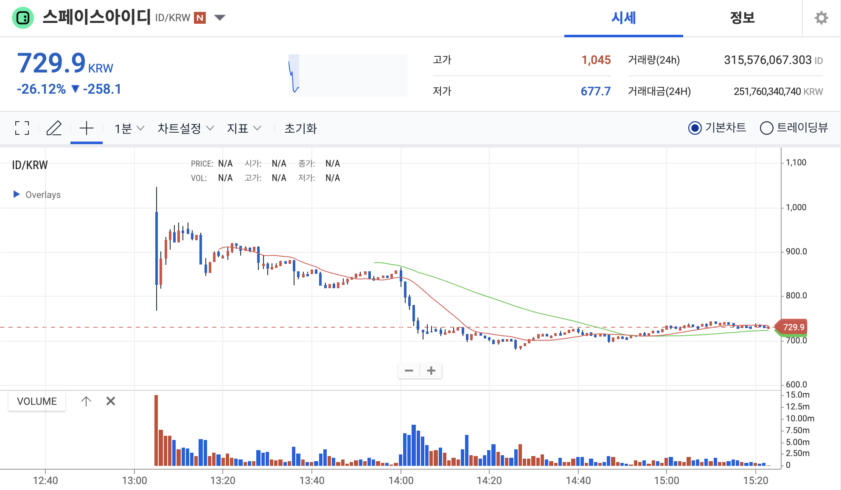
Task: Activate the crosshair cursor tool
Action: click(87, 128)
